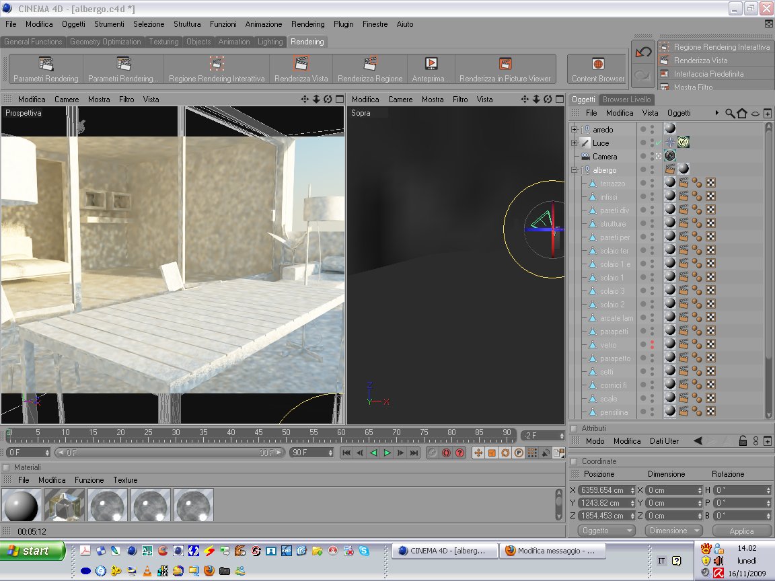Click the Applica button
775x581 pixels.
tap(741, 531)
